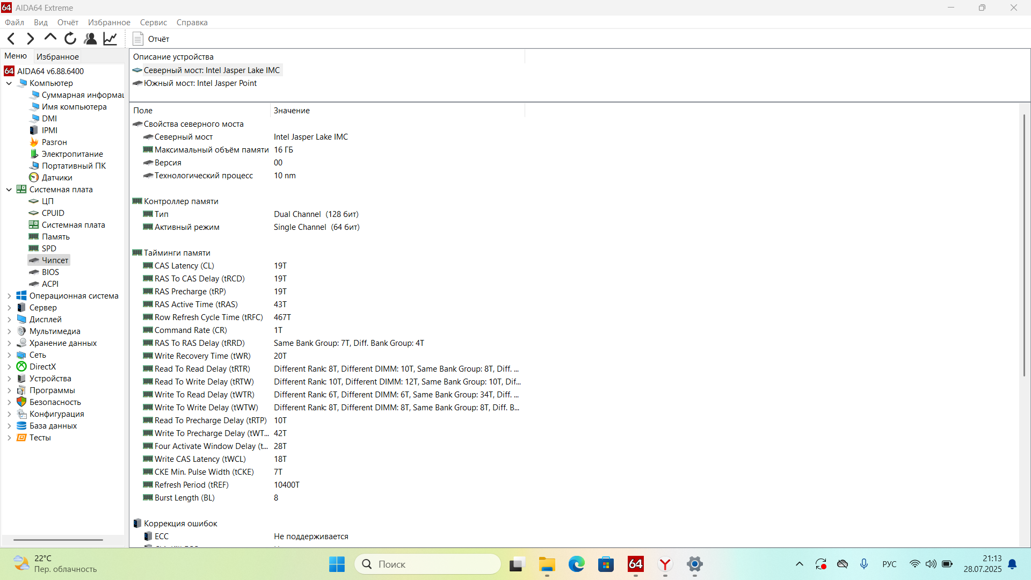Collapse the Системная плата tree node
Image resolution: width=1031 pixels, height=580 pixels.
[x=9, y=190]
